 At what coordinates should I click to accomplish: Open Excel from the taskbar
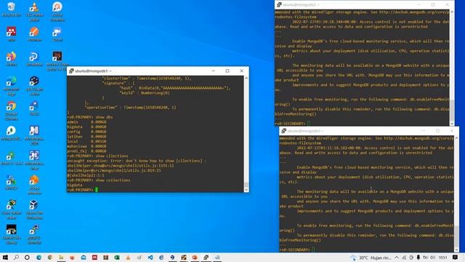[117, 257]
